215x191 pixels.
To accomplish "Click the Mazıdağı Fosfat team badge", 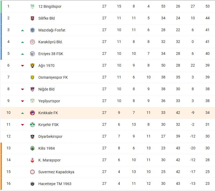I will click(32, 30).
